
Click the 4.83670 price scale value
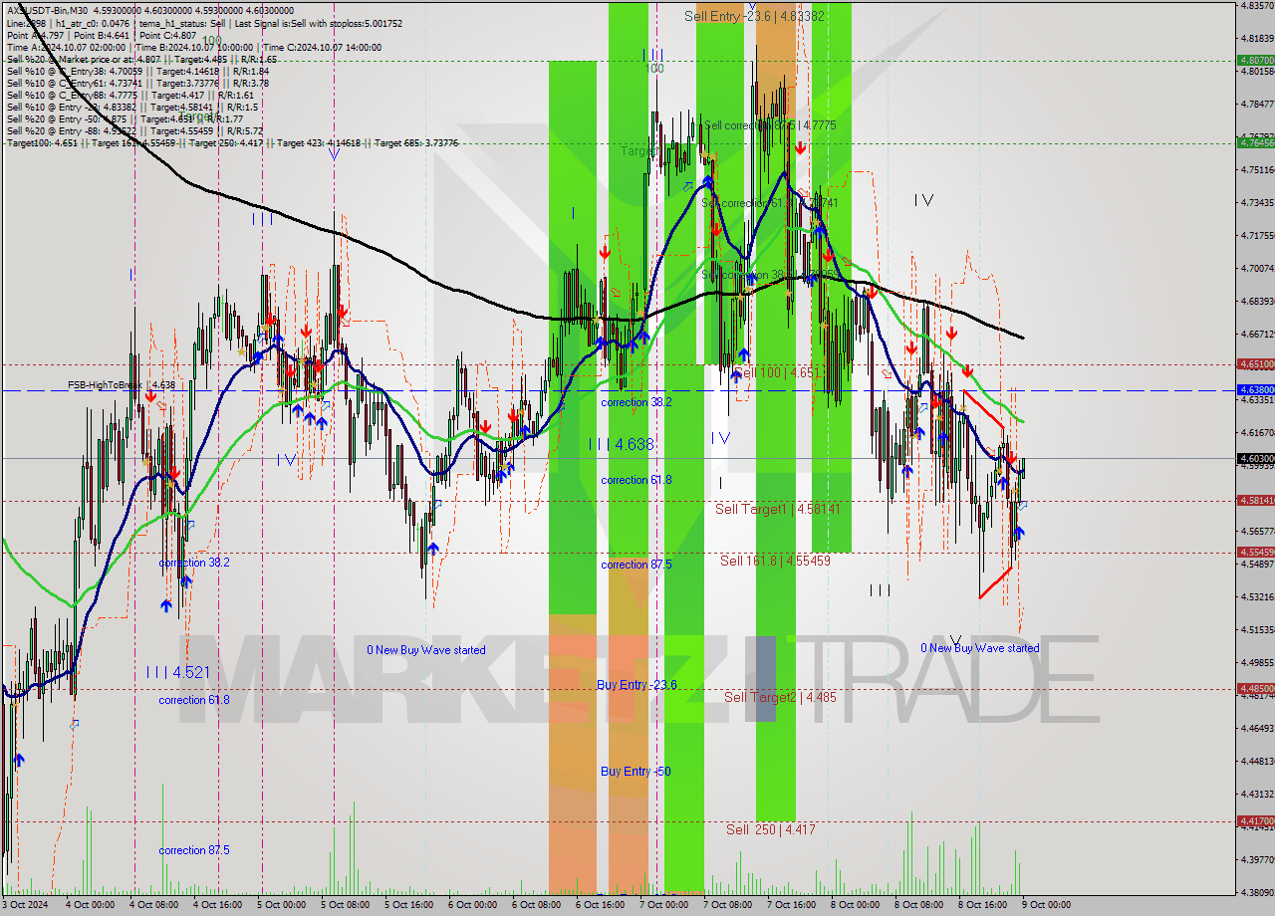(1257, 5)
